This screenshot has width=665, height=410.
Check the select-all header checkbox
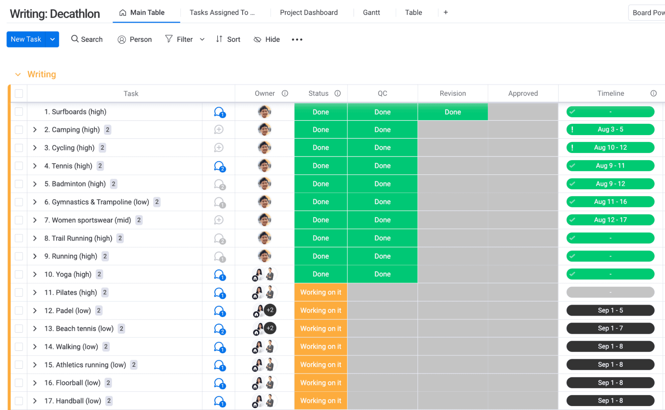coord(19,94)
